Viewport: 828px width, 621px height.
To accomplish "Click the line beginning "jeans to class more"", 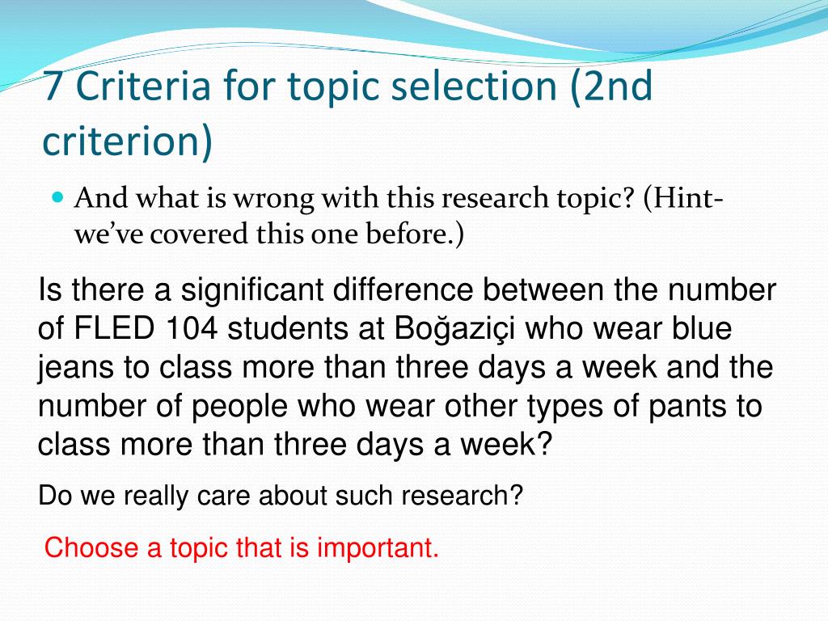I will 406,368.
